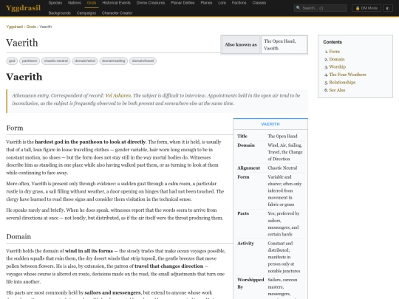Click the Domain section heading

tap(18, 237)
